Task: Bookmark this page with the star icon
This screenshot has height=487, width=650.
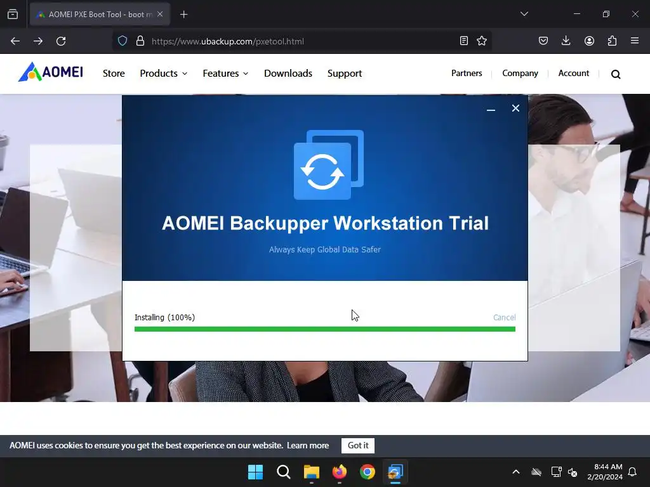Action: [x=482, y=41]
